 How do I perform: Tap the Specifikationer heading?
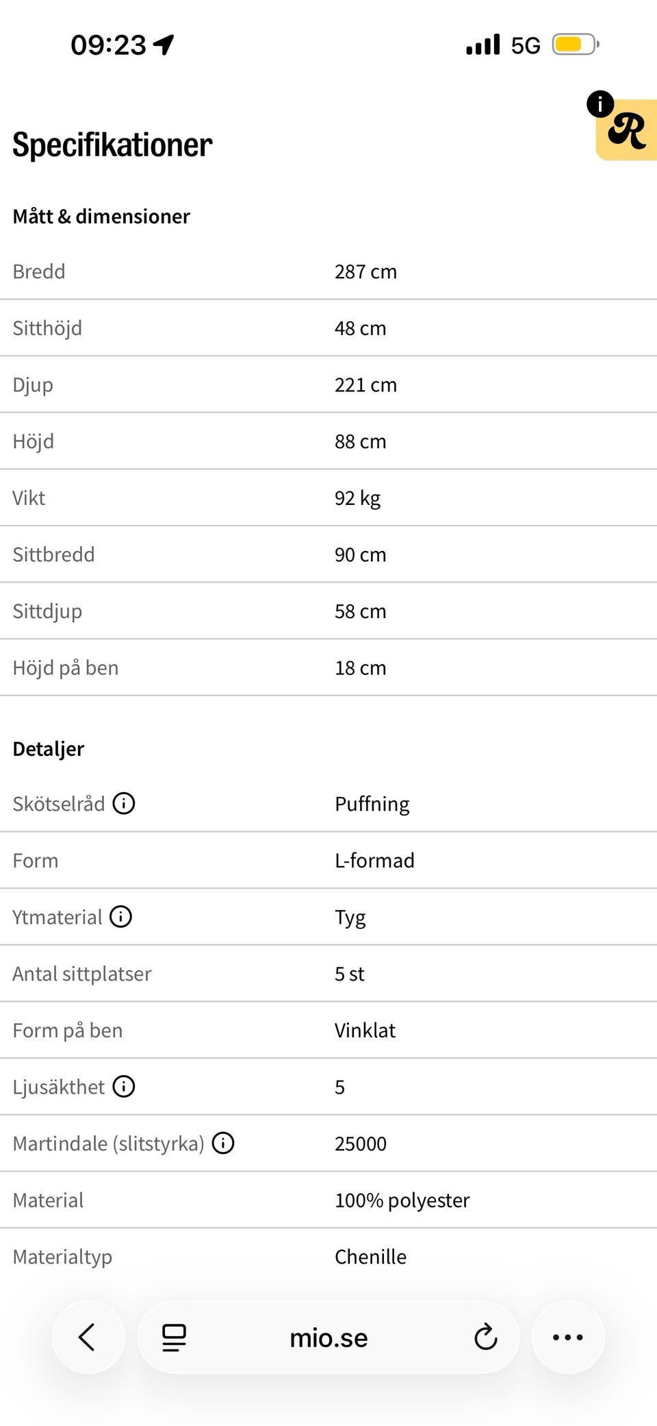(x=113, y=145)
